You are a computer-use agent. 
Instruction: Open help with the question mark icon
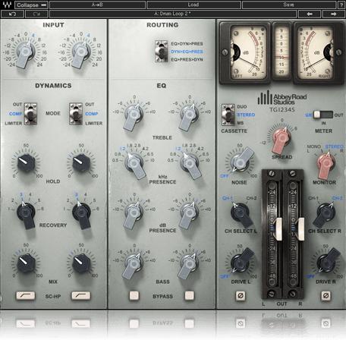341,5
